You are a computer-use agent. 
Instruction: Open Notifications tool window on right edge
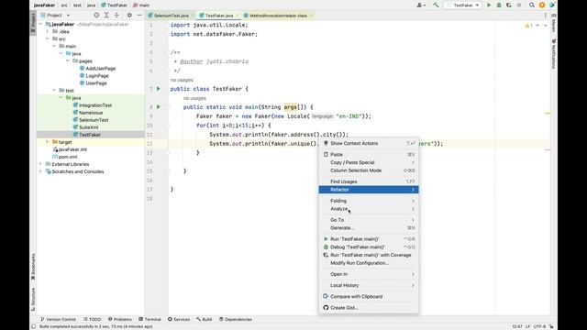553,54
